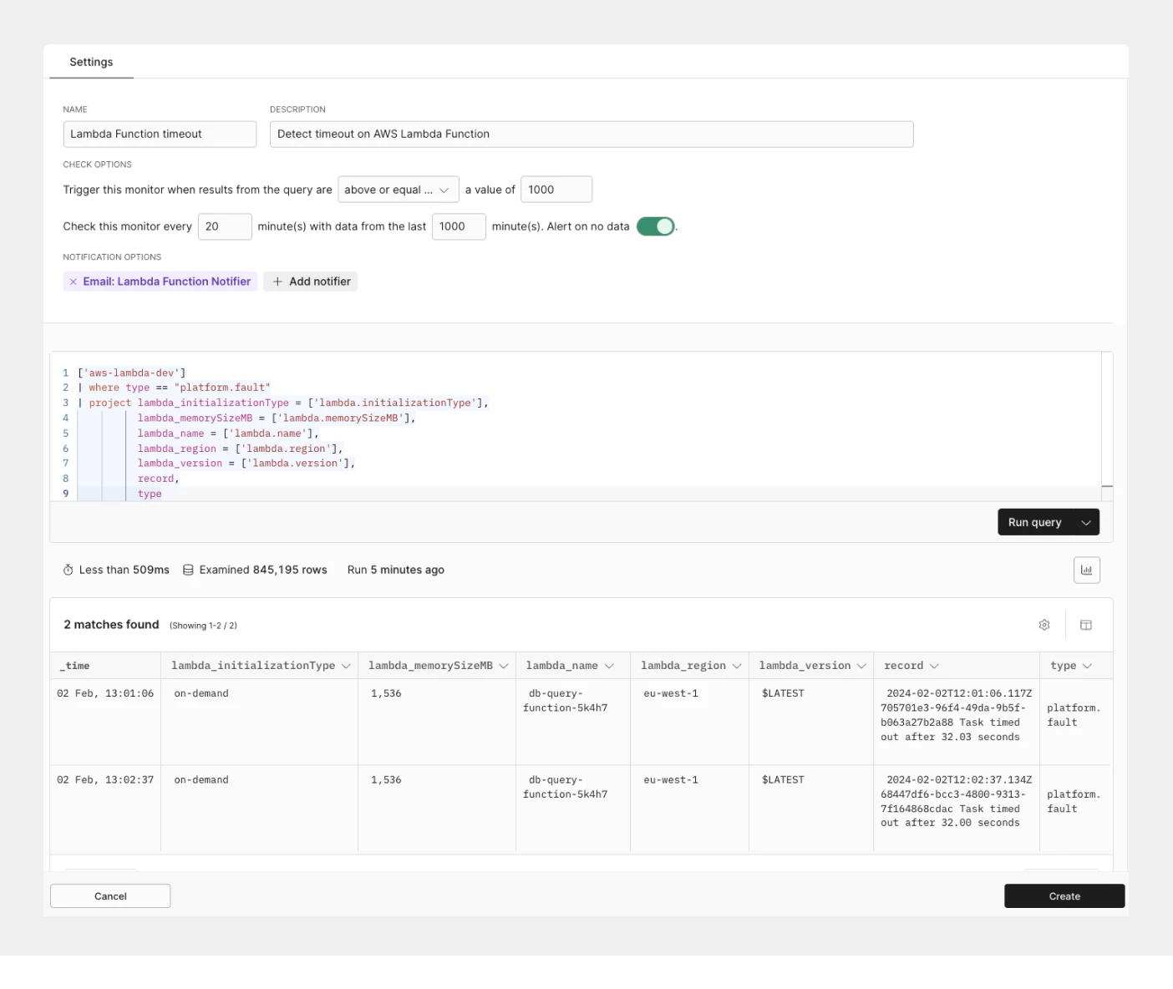This screenshot has height=989, width=1173.
Task: Click the Create button
Action: click(1064, 895)
